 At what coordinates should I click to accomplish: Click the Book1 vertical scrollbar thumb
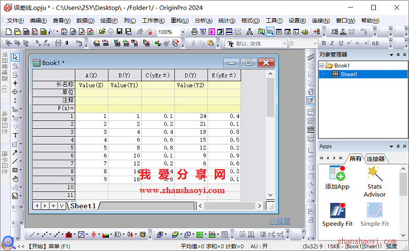pyautogui.click(x=271, y=97)
